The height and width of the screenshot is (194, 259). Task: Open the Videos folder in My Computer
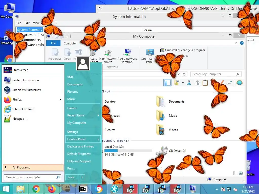167,130
